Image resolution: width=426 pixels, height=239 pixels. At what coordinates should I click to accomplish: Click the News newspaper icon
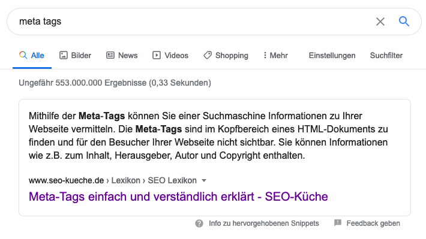tap(110, 55)
